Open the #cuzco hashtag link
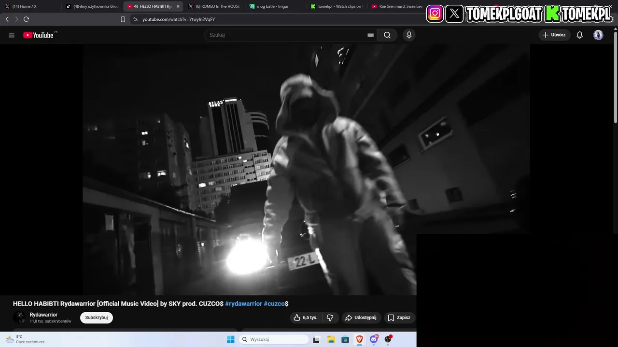 point(274,304)
